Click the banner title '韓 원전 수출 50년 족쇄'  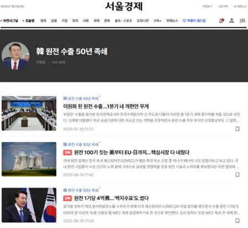[x=72, y=51]
